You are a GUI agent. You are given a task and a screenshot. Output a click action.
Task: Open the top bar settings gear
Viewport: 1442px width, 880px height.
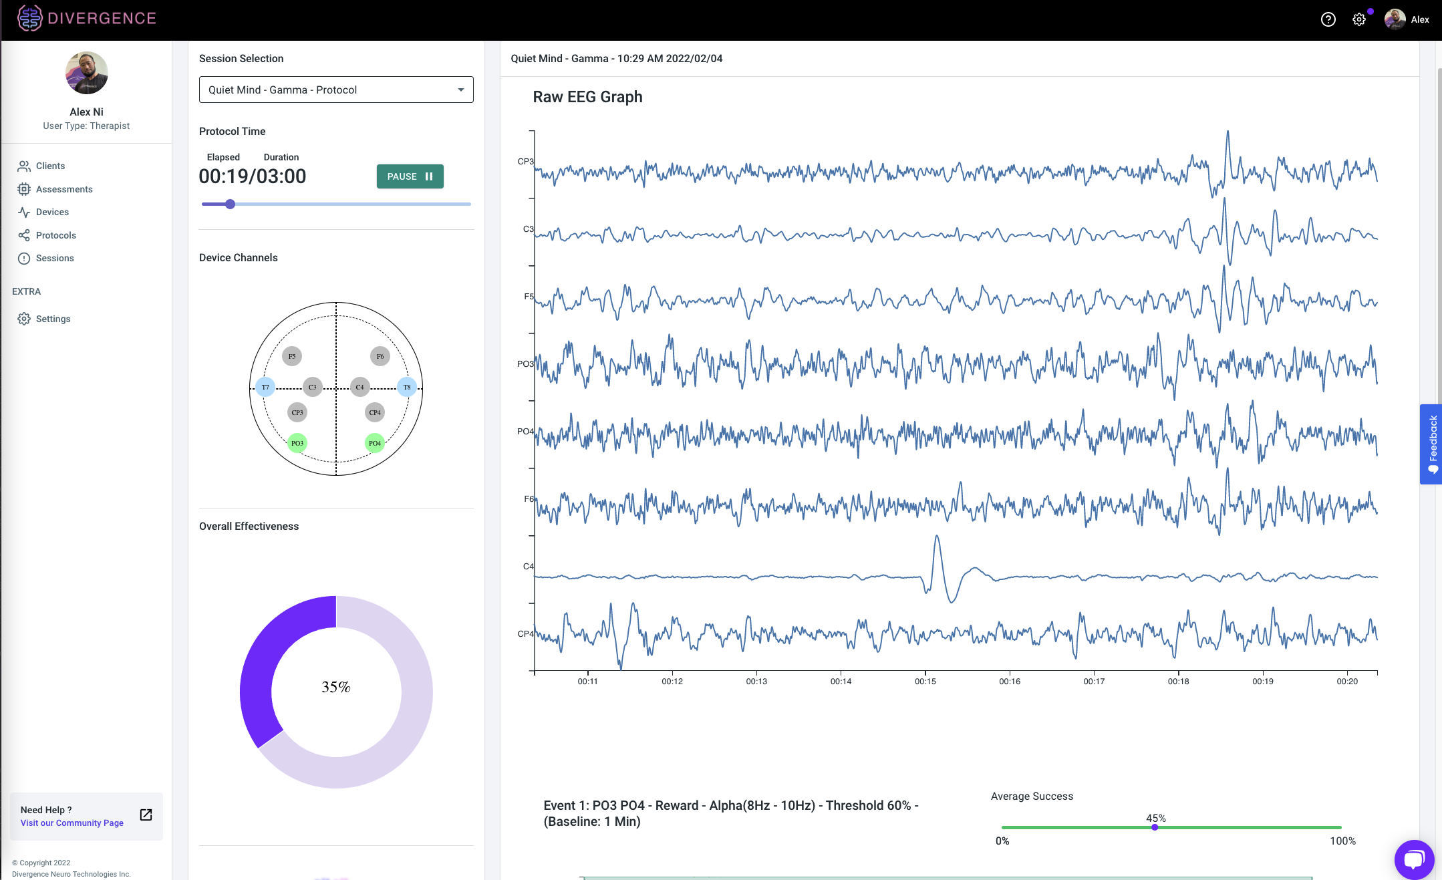pyautogui.click(x=1358, y=19)
